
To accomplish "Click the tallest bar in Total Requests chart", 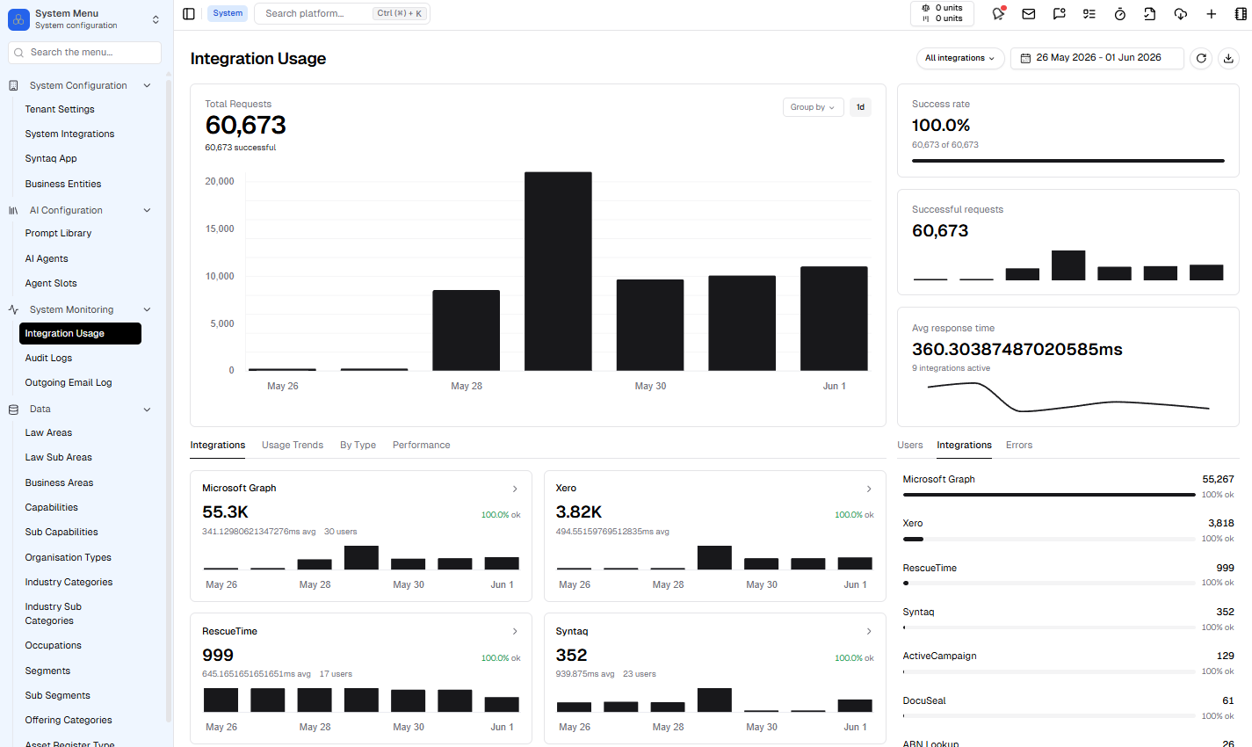I will (x=558, y=271).
